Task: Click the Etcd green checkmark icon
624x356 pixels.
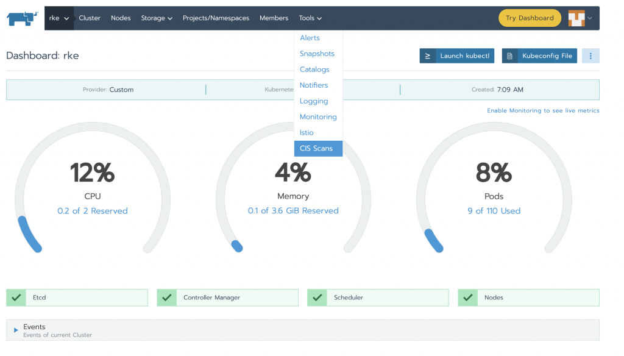Action: coord(16,297)
